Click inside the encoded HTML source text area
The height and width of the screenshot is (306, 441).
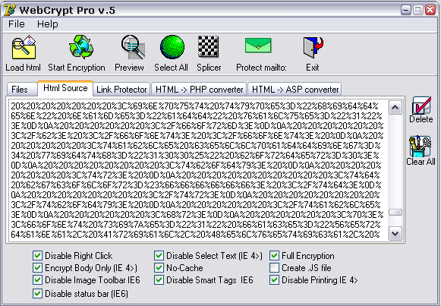(197, 170)
